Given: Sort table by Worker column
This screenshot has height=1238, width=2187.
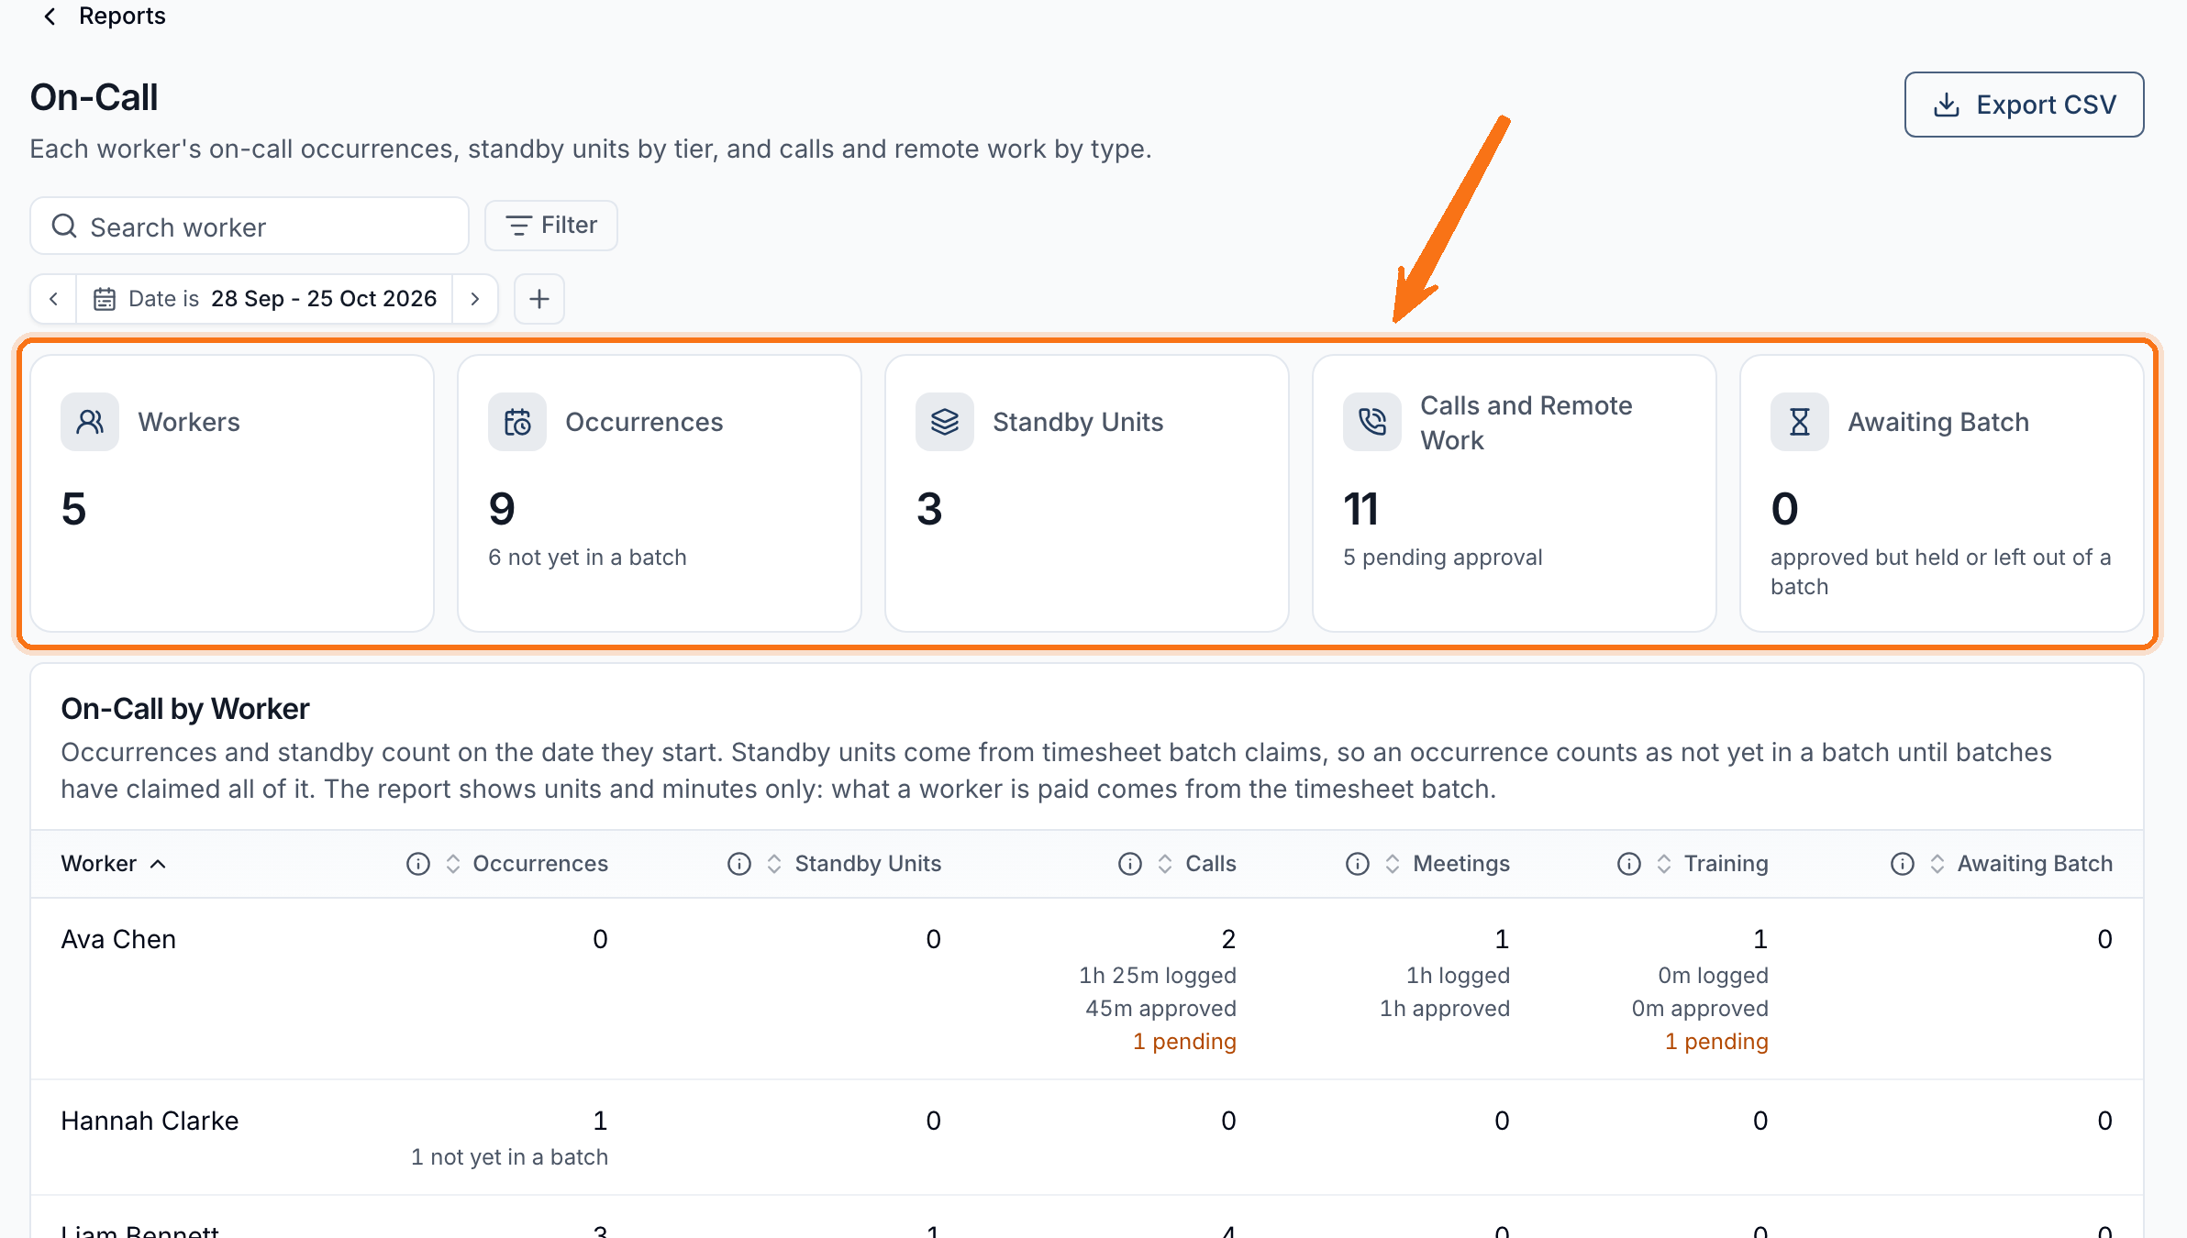Looking at the screenshot, I should [114, 864].
